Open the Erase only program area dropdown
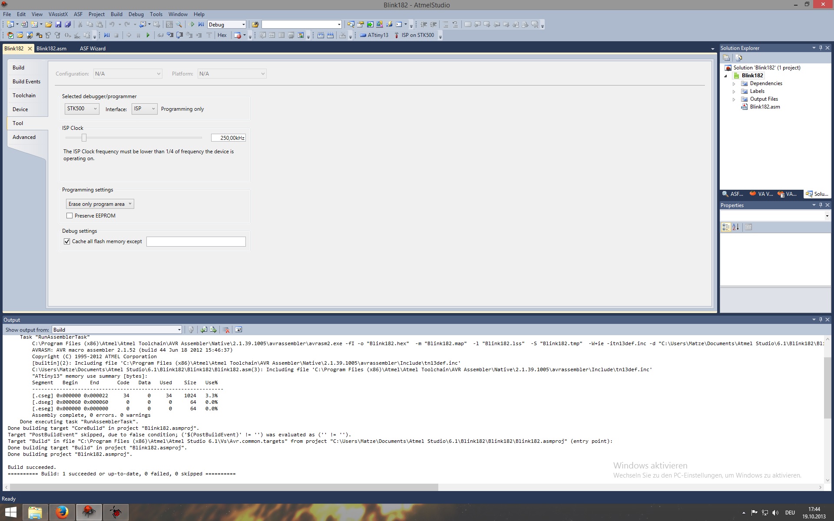The width and height of the screenshot is (834, 521). coord(100,204)
